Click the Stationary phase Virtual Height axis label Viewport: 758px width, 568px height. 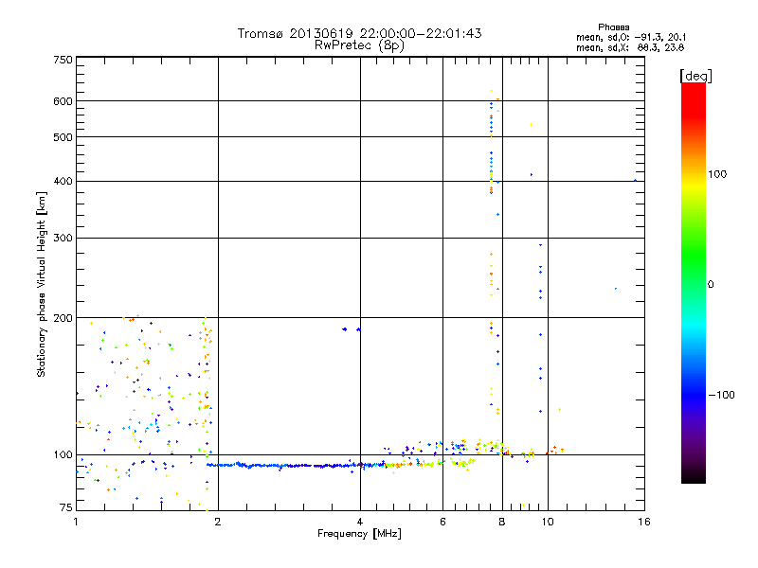(41, 284)
